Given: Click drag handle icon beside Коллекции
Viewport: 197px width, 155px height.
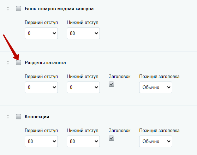Looking at the screenshot, I should (x=8, y=117).
